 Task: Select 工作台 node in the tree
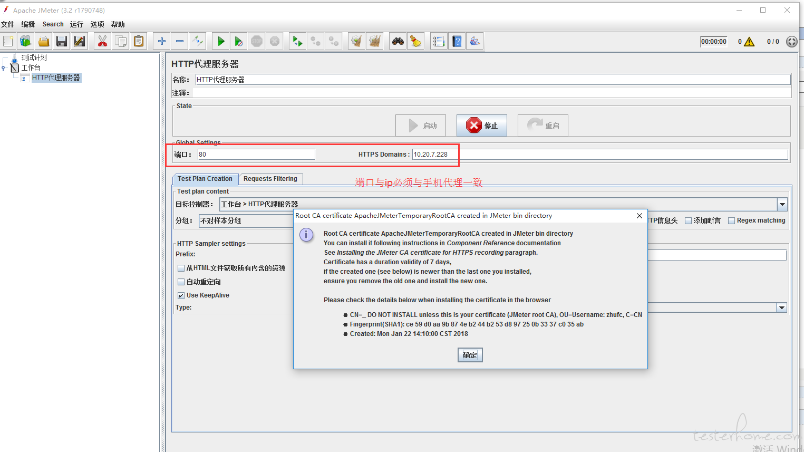pos(31,68)
